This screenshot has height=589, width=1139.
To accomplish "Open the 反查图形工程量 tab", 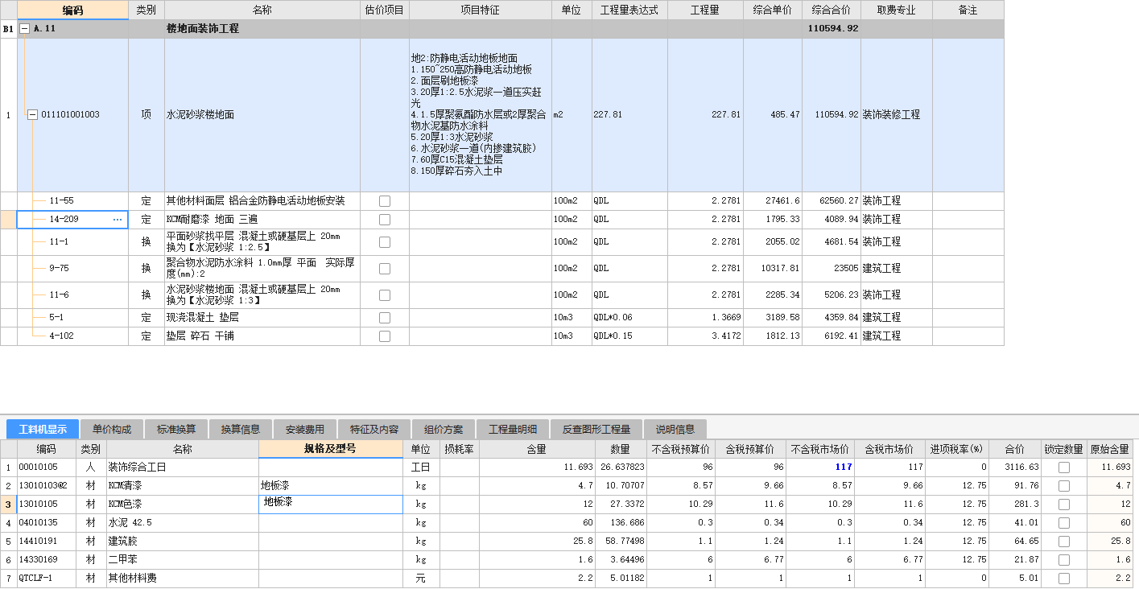I will (596, 429).
